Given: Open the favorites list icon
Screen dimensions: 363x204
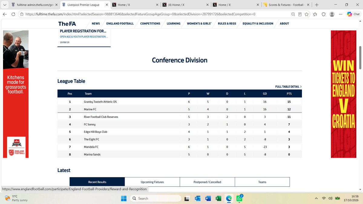Looking at the screenshot, I should (315, 14).
